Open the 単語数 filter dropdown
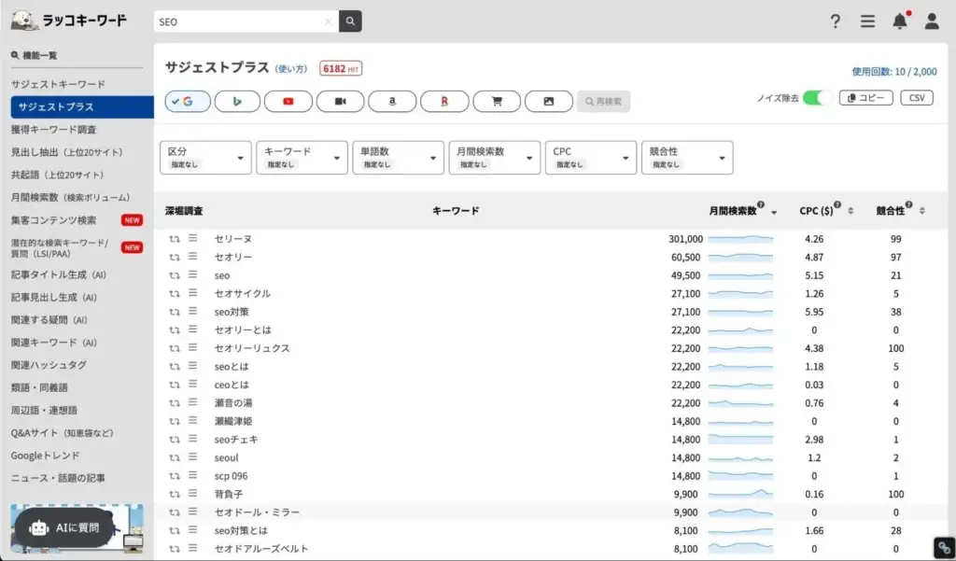 (398, 158)
